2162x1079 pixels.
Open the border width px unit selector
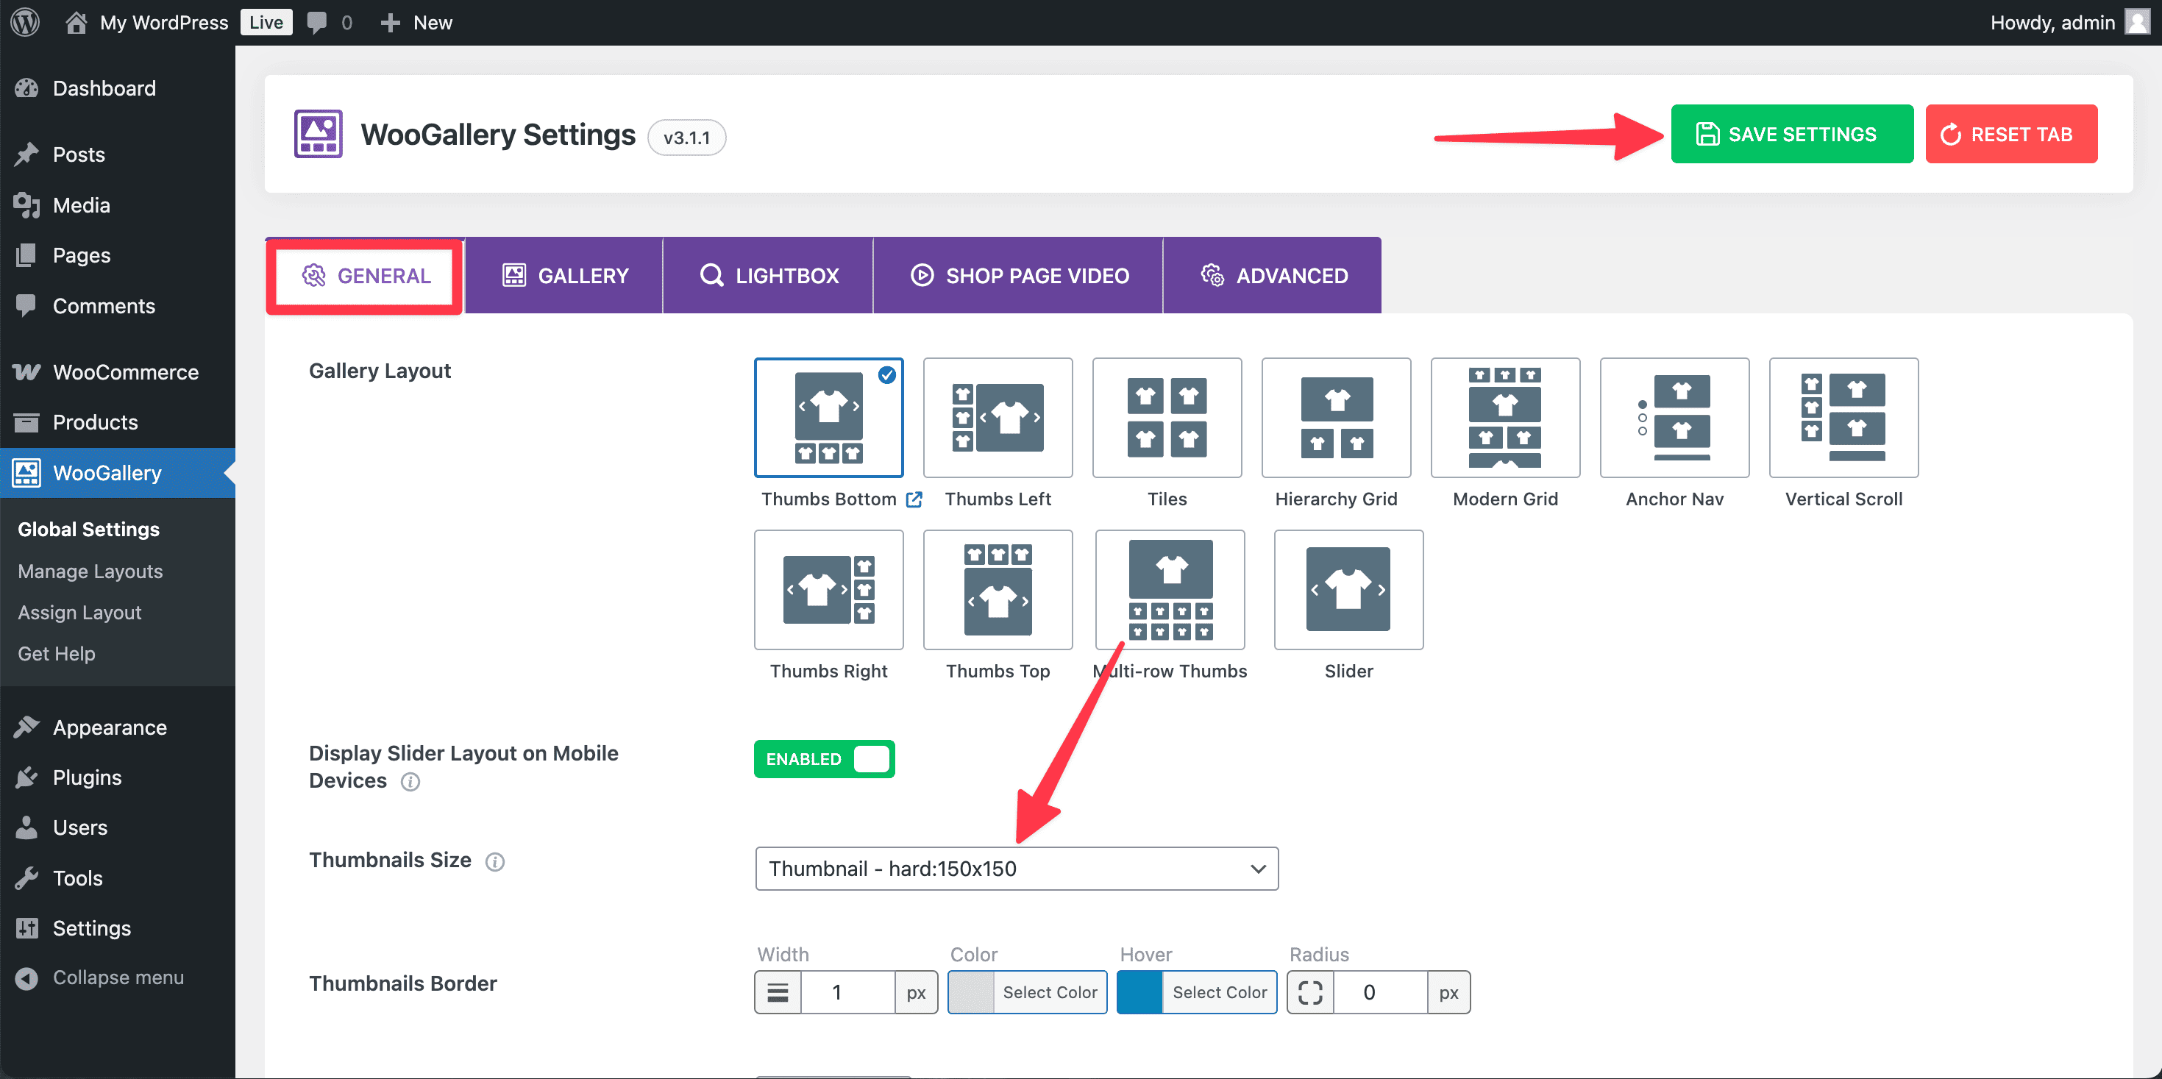(916, 991)
